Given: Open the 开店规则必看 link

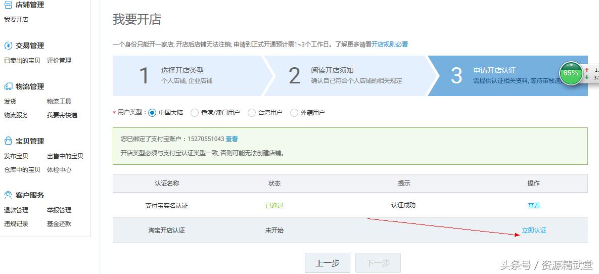Looking at the screenshot, I should pos(390,44).
